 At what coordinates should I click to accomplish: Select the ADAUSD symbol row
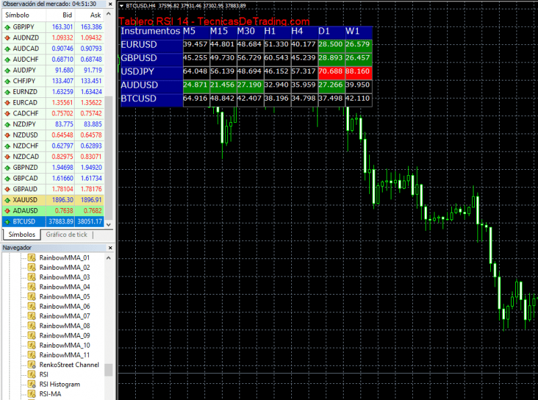[53, 211]
